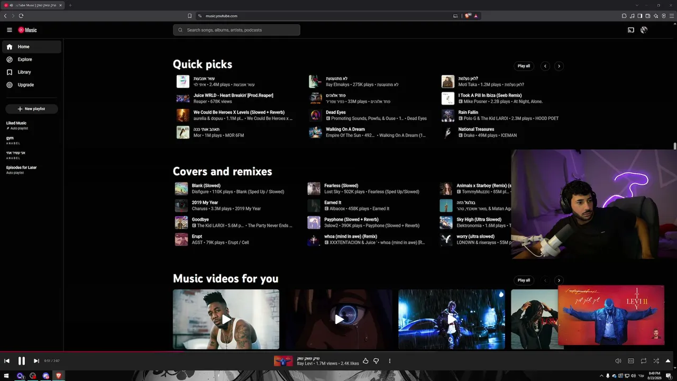Click the Erupt track thumbnail

coord(181,239)
